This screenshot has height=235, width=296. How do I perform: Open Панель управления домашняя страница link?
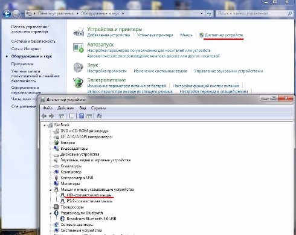point(30,29)
